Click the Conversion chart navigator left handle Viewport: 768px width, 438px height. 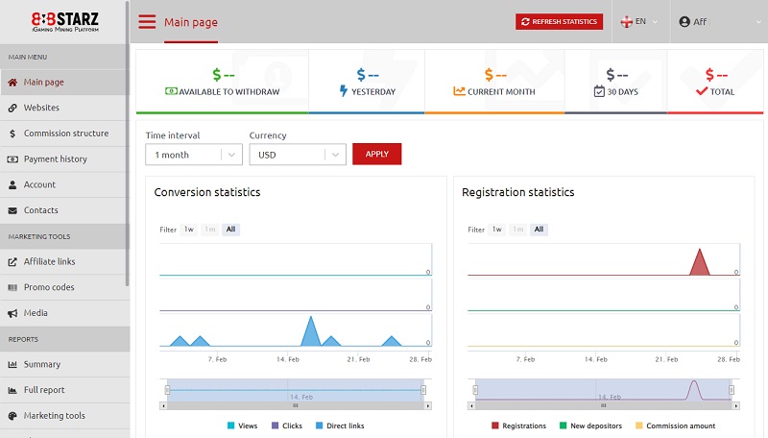[167, 390]
